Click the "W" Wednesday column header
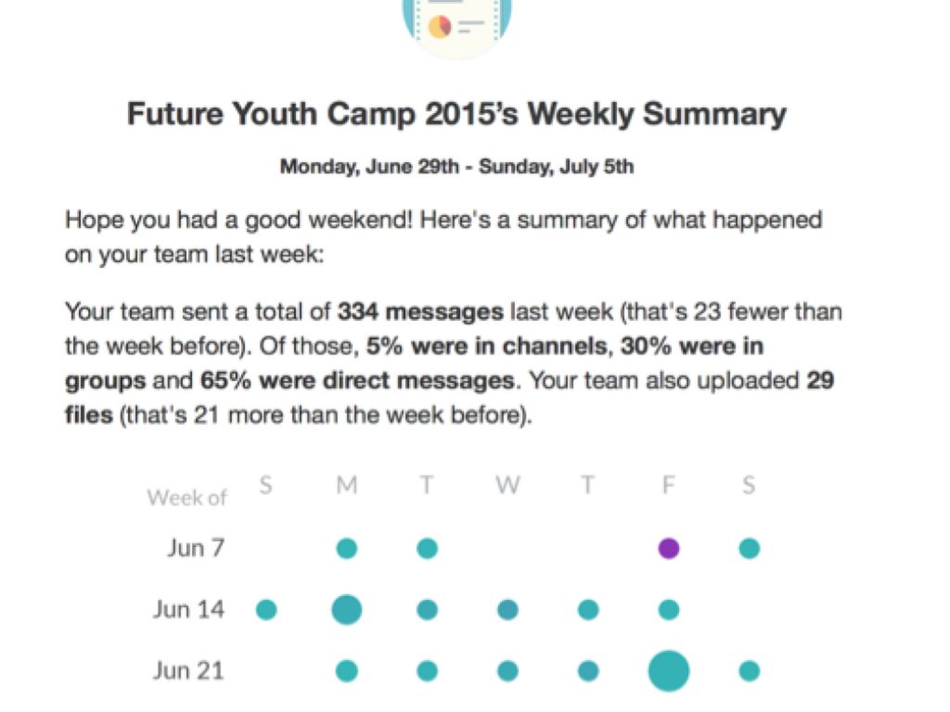Image resolution: width=950 pixels, height=712 pixels. [x=507, y=485]
